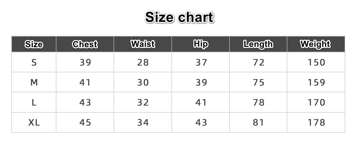Select the length value 81
Screen dimensions: 358x164
258,122
